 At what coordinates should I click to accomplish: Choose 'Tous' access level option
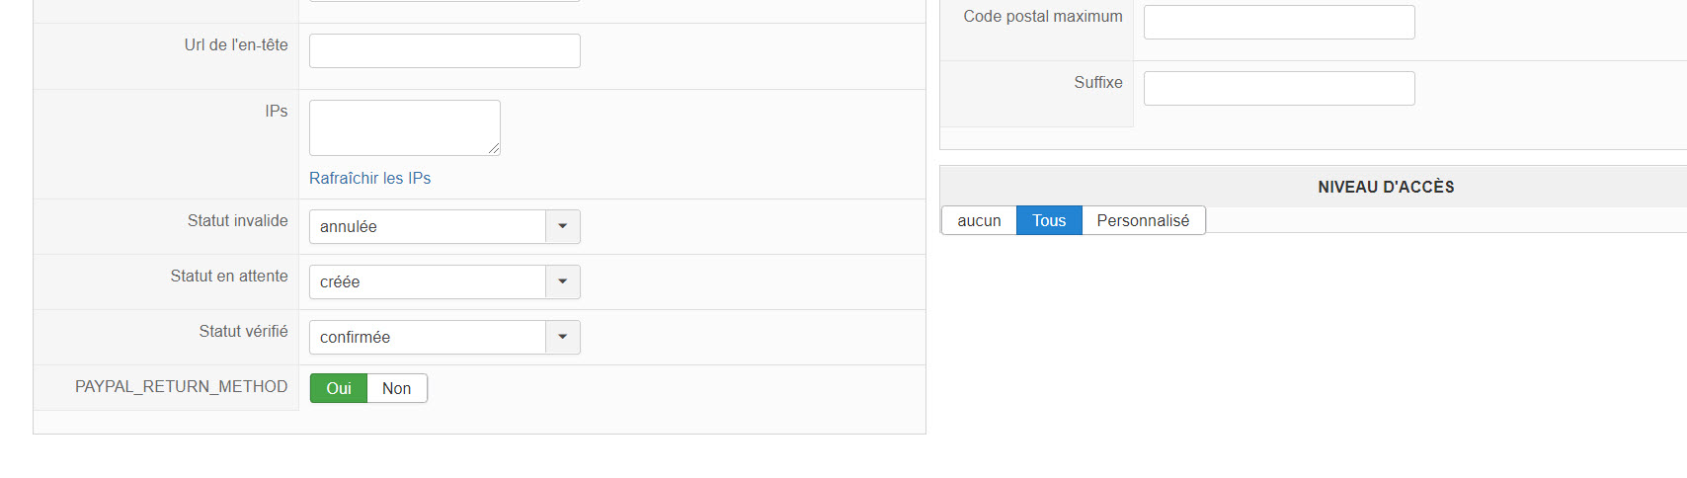1049,220
